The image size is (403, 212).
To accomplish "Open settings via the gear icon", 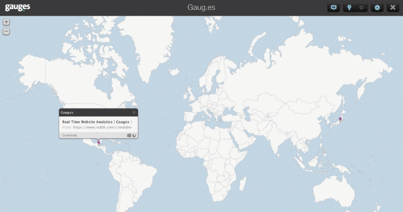I will click(377, 7).
